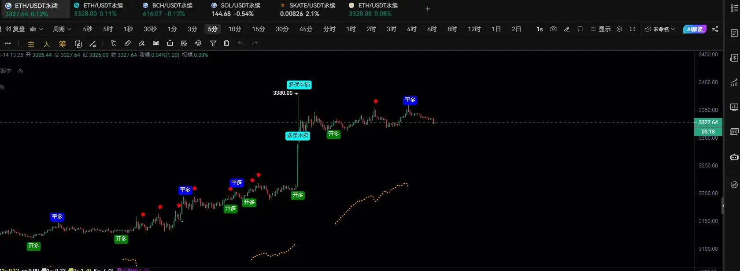Click the 3400.00 price axis label
740x271 pixels.
[708, 82]
